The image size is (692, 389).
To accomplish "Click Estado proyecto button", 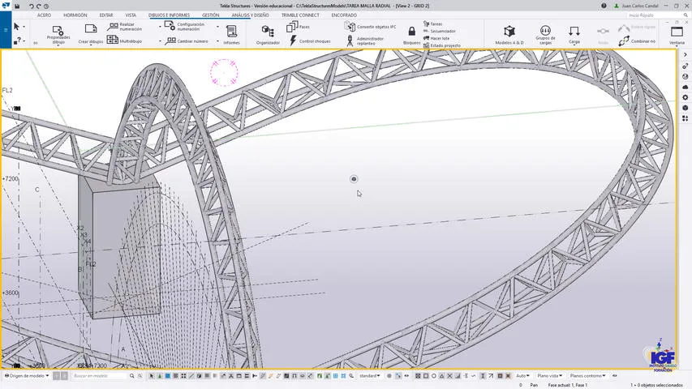I will (442, 45).
